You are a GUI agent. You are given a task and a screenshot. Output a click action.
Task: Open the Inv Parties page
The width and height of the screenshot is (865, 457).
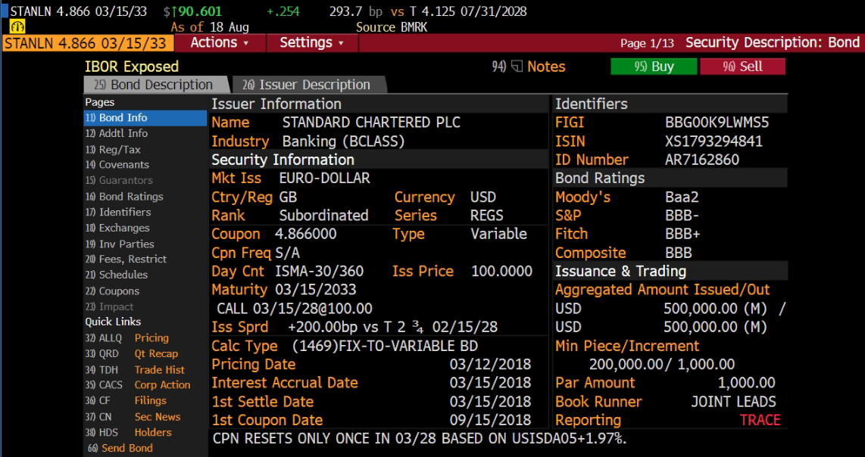[x=120, y=244]
